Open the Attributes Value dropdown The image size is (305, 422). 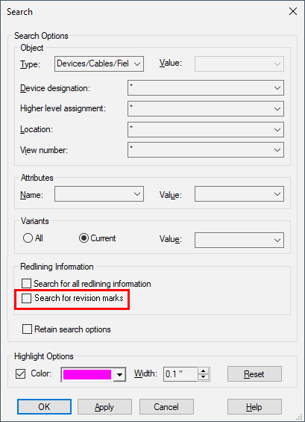click(x=239, y=194)
